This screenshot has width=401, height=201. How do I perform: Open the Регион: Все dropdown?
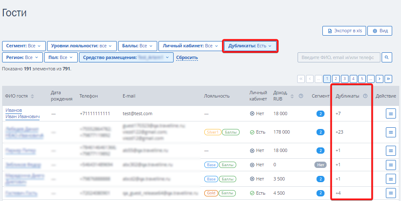point(22,57)
